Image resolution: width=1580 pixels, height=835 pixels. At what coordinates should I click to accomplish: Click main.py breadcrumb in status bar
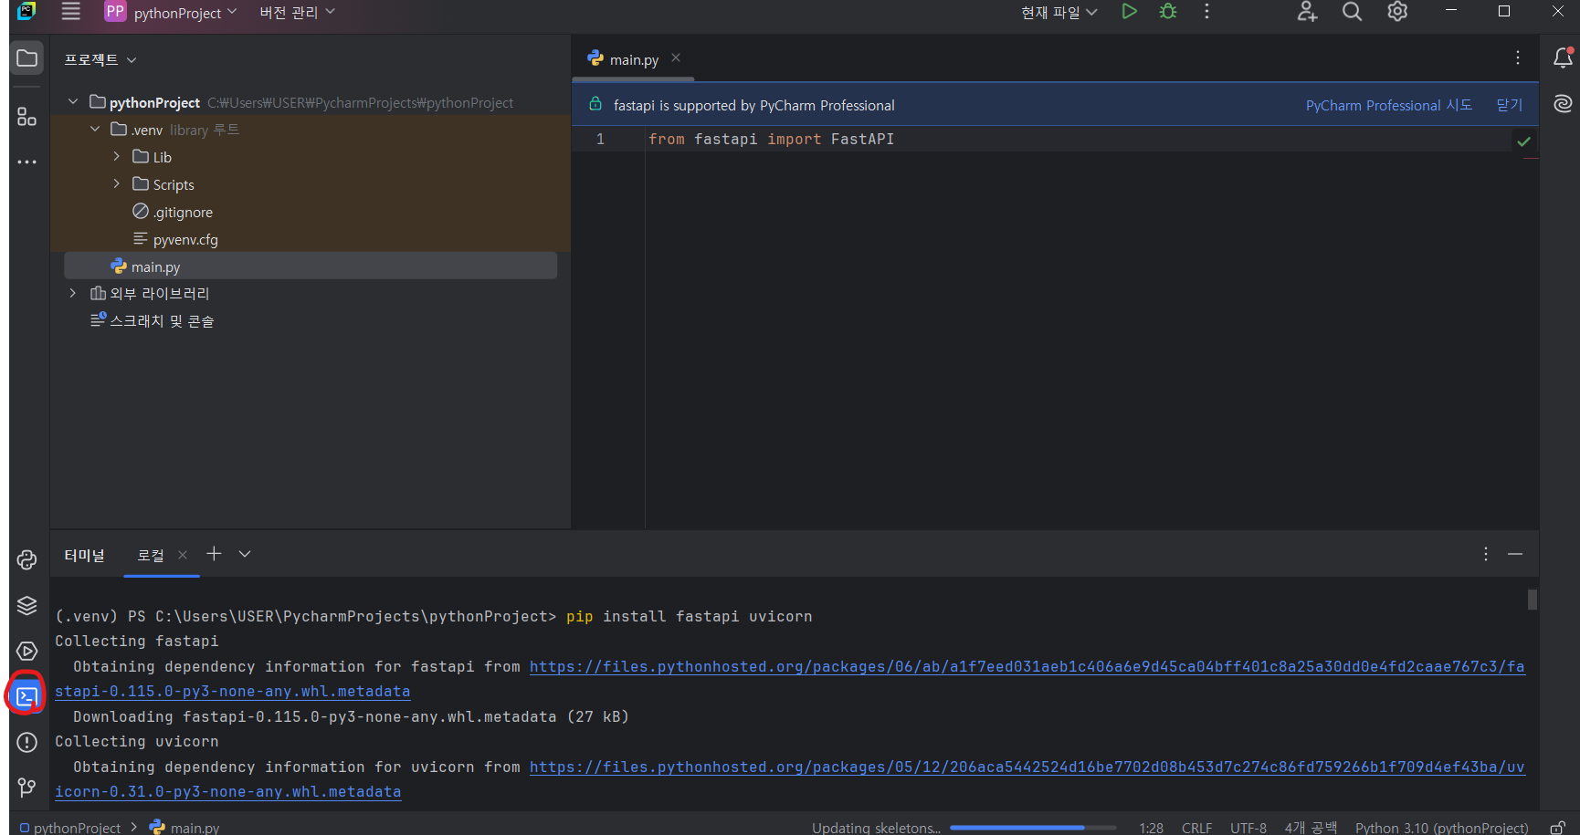coord(184,828)
